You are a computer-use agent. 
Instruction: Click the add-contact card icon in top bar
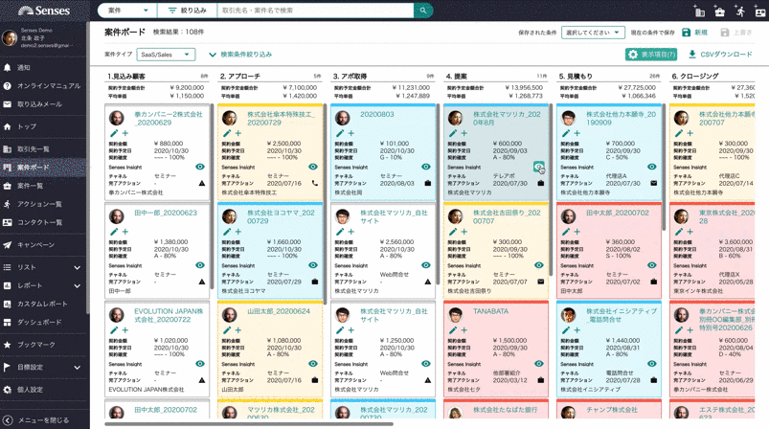click(x=760, y=11)
